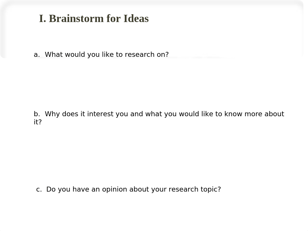Viewport: 308px width, 231px height.
Task: Click the wrapped 'it?' ending question b
Action: (38, 122)
